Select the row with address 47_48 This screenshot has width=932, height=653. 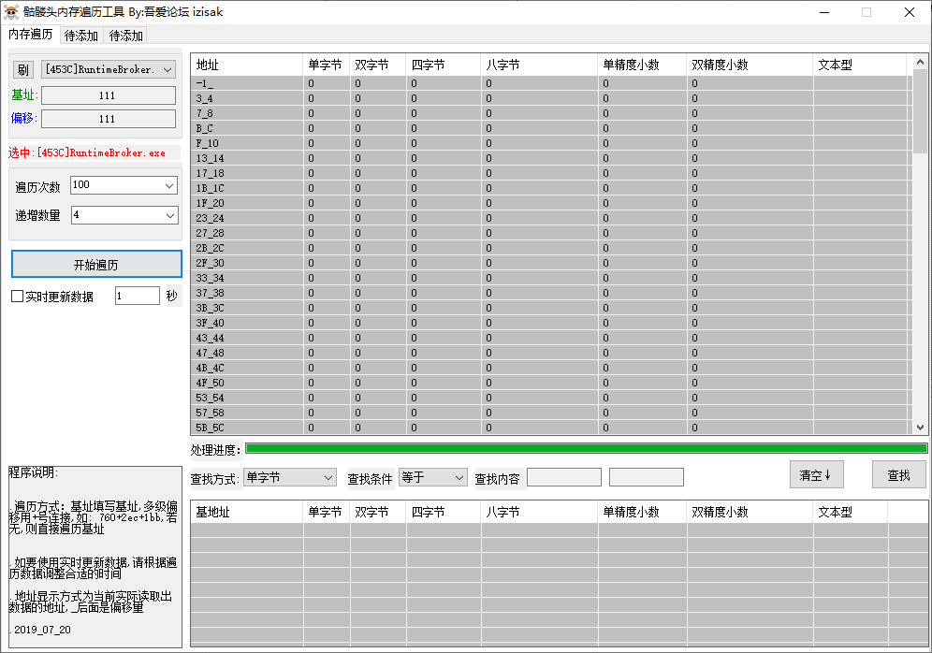[551, 353]
